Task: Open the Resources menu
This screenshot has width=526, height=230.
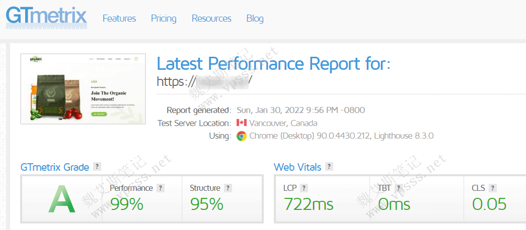Action: (x=211, y=19)
